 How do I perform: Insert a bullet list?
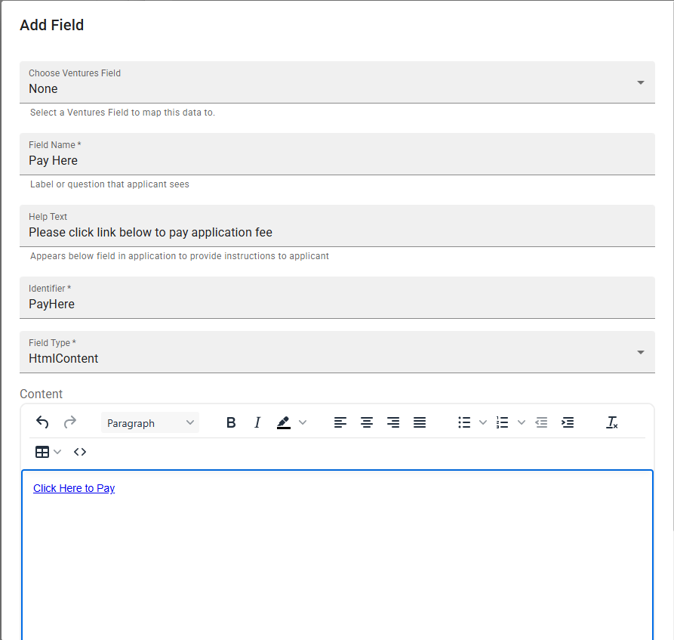(464, 422)
